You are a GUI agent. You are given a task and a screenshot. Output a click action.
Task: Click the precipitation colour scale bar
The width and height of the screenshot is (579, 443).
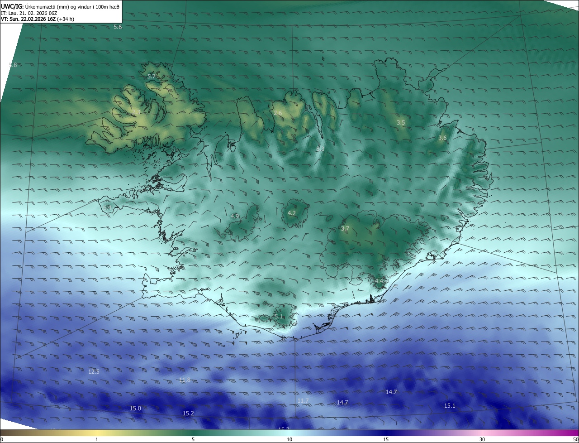click(289, 433)
